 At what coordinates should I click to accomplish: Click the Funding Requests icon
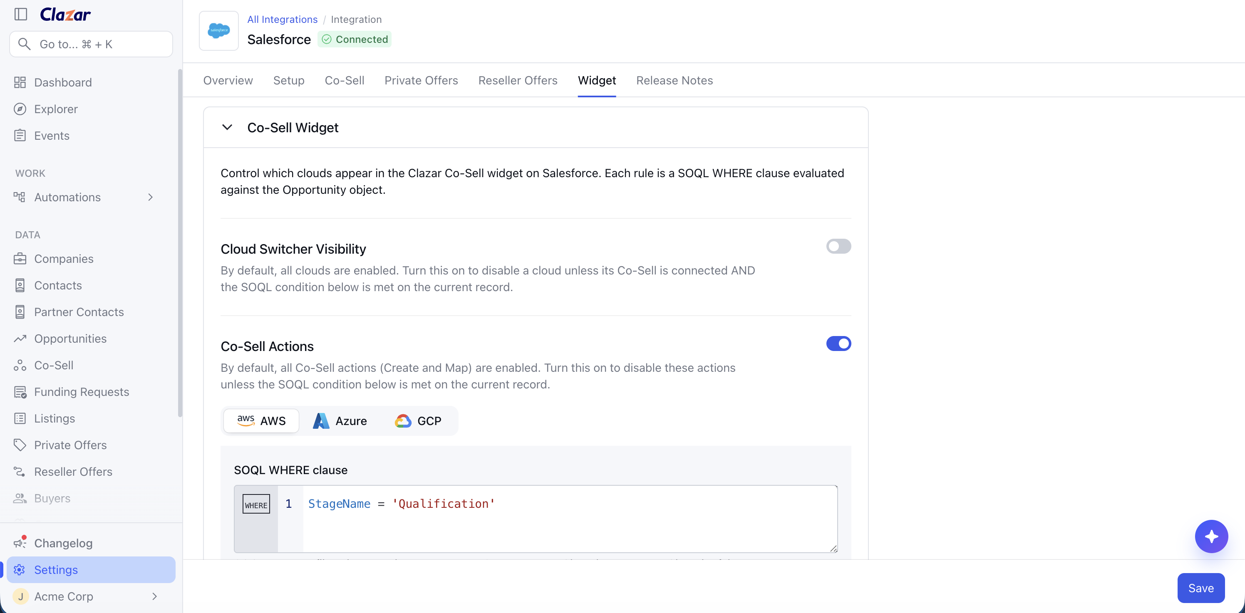click(x=20, y=391)
